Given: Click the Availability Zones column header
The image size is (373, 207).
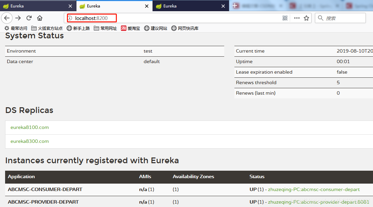Looking at the screenshot, I should click(193, 176).
